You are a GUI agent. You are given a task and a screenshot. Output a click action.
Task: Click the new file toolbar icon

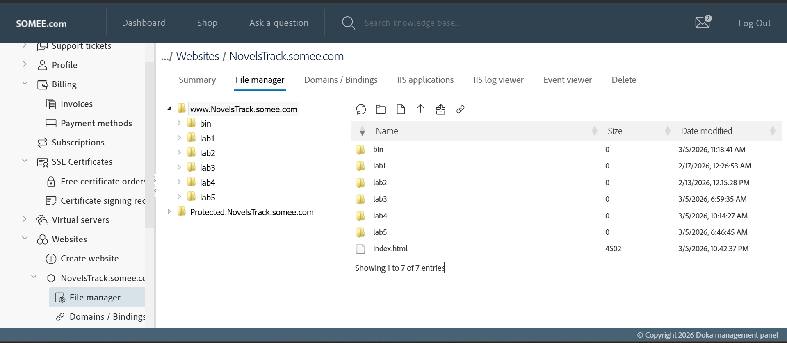401,109
